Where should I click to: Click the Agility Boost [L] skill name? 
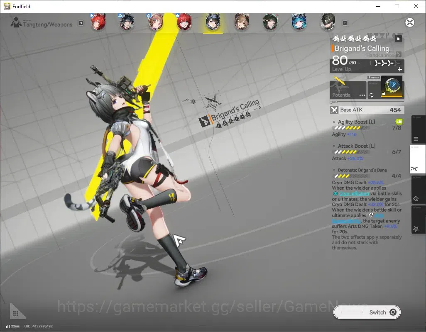tap(356, 122)
